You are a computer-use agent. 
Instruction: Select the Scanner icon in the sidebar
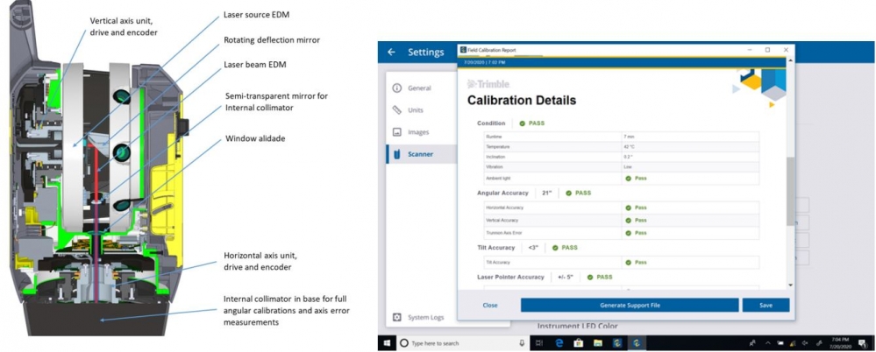click(x=397, y=154)
